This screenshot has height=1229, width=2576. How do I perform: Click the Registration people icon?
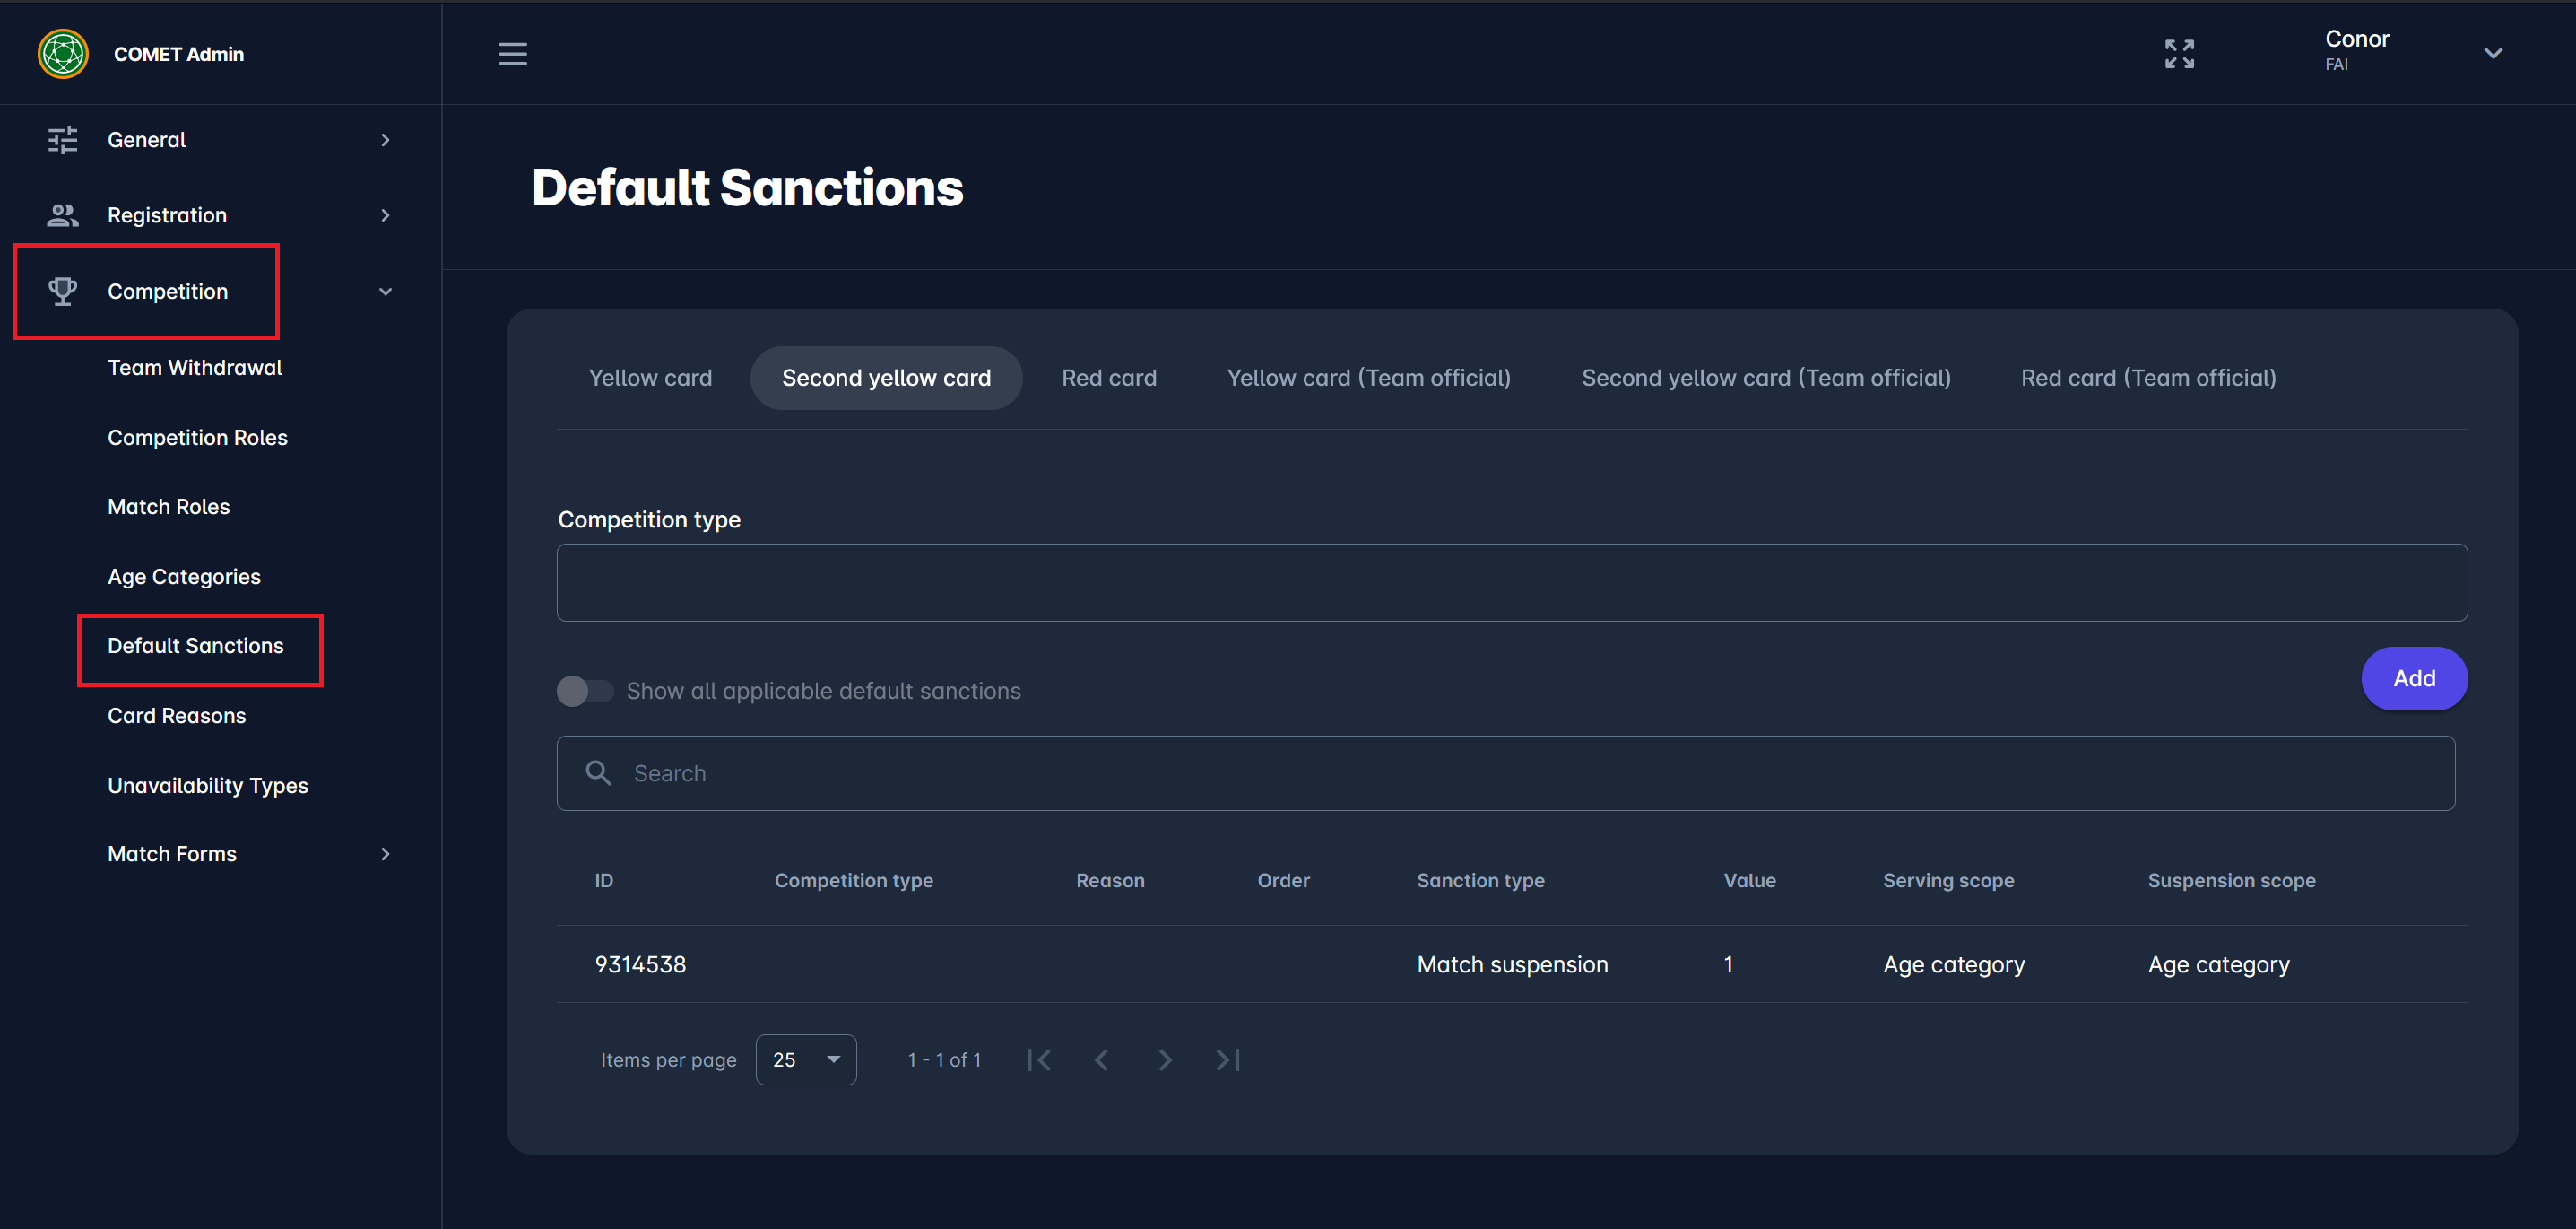(63, 215)
